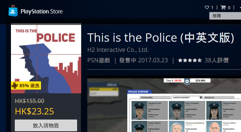Select the LABOUR MARKET tab in the screenshot
Screen dimensions: 241x132
coord(187,97)
